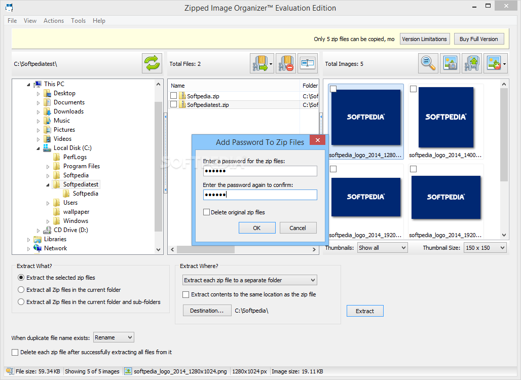Open the Help menu
521x380 pixels.
[x=99, y=21]
